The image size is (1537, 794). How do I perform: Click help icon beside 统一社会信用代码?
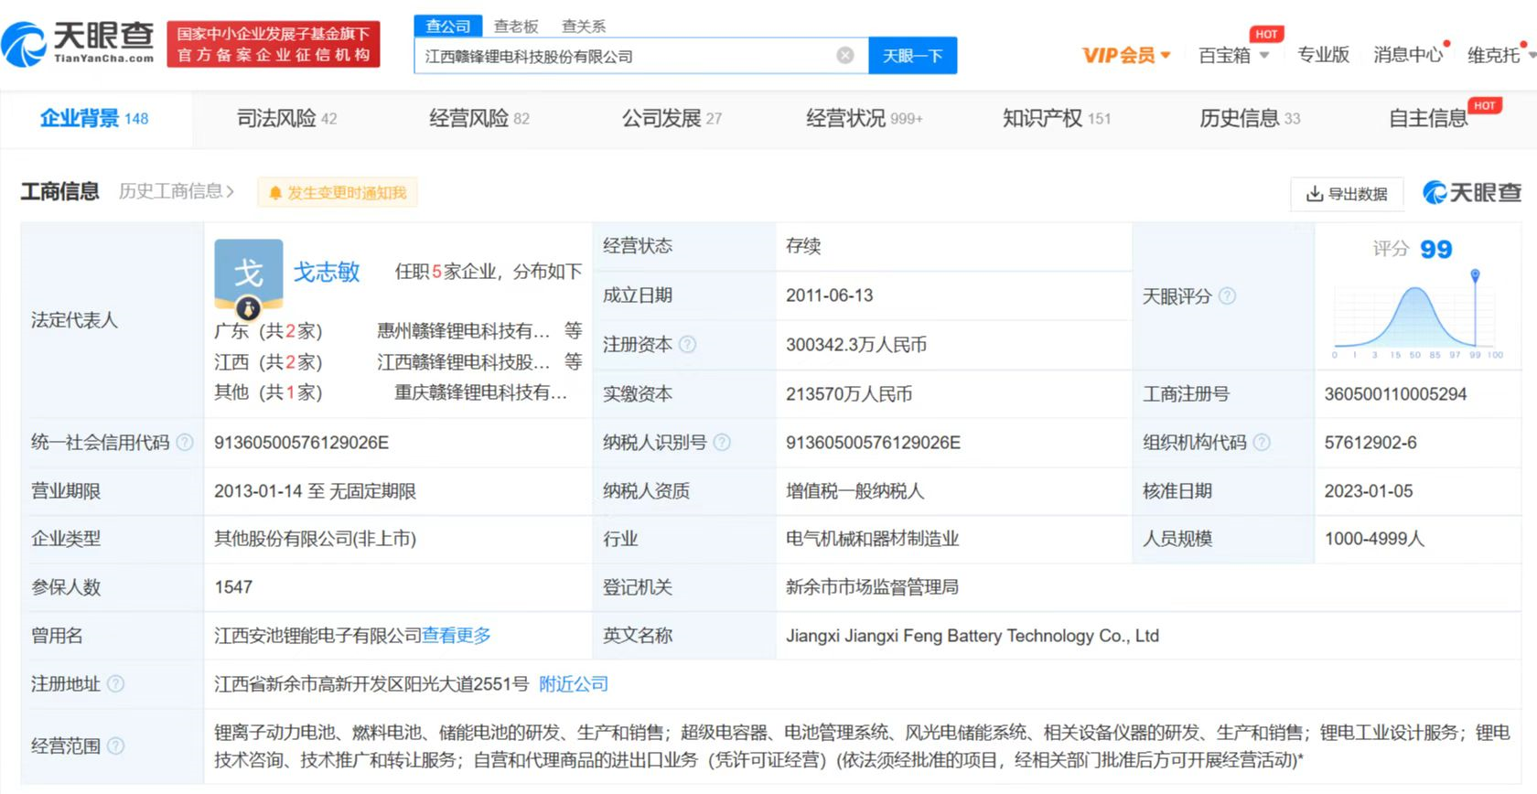click(x=185, y=443)
